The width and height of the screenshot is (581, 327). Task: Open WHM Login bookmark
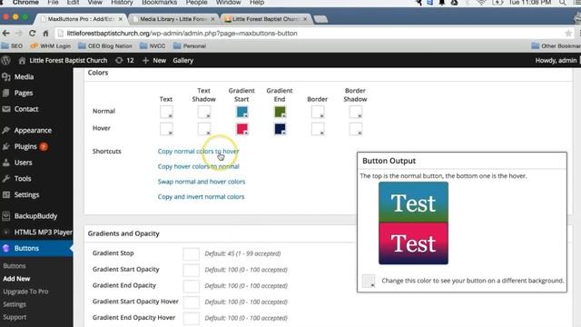pos(51,46)
